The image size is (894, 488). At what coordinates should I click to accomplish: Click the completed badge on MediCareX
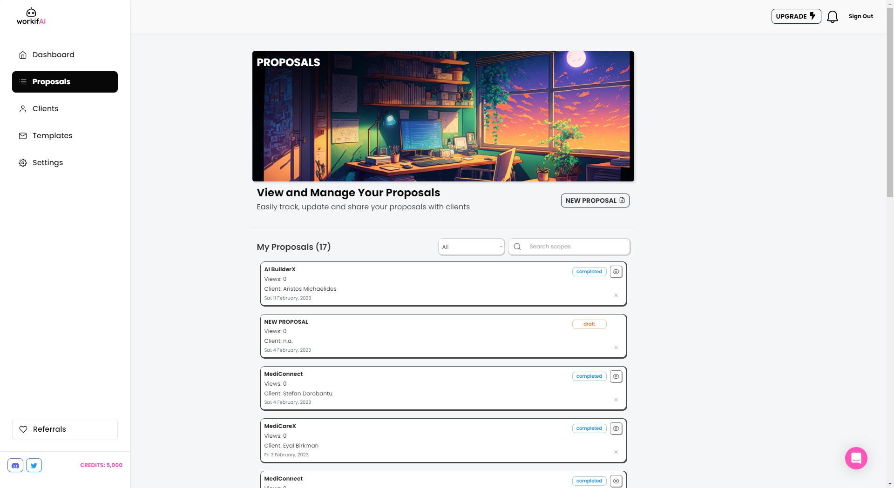click(x=589, y=428)
